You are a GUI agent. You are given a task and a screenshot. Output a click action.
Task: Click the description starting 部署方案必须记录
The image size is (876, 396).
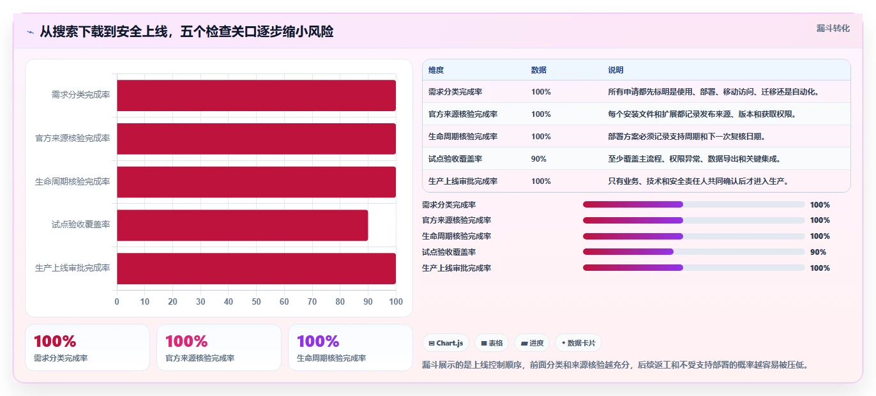[686, 137]
